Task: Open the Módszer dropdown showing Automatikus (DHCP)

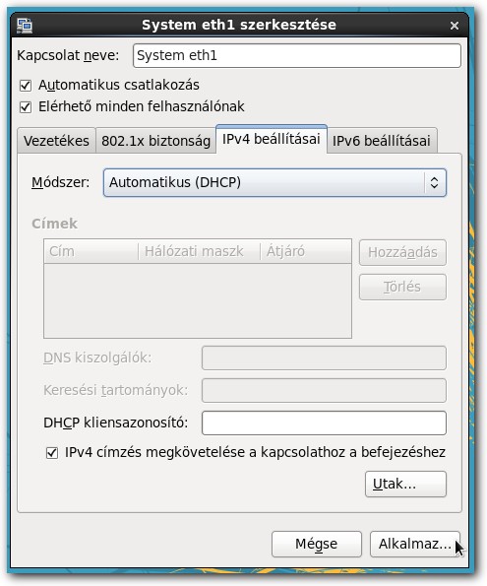Action: [x=274, y=182]
